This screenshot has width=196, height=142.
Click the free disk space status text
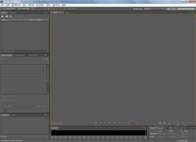(182, 141)
